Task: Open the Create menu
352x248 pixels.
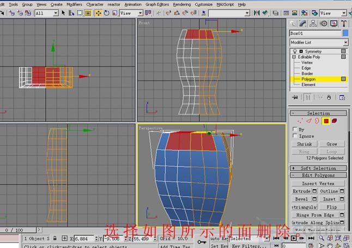Action: tap(56, 4)
